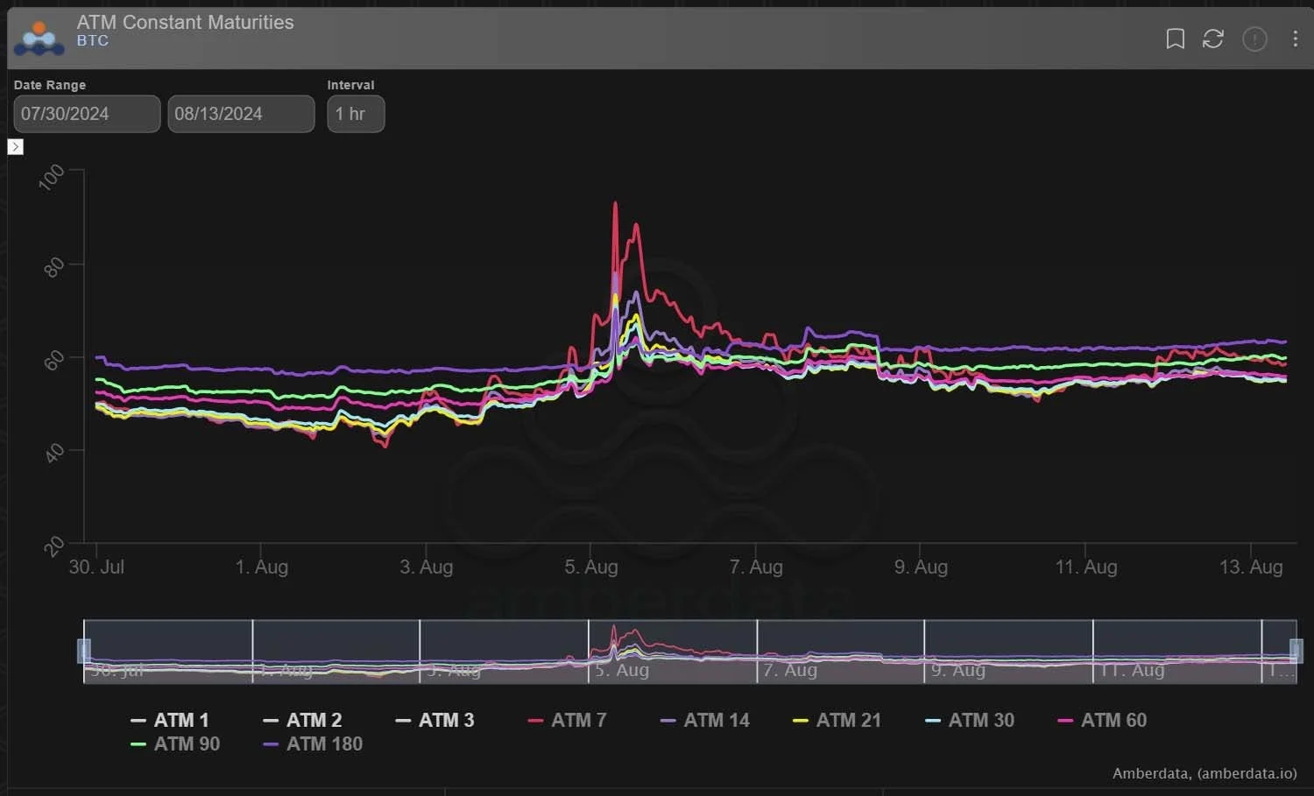Hide the ATM 7 series

[567, 720]
